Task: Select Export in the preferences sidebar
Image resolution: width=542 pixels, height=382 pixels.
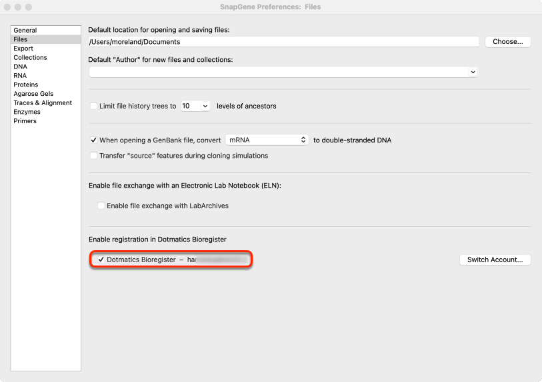Action: [x=23, y=49]
